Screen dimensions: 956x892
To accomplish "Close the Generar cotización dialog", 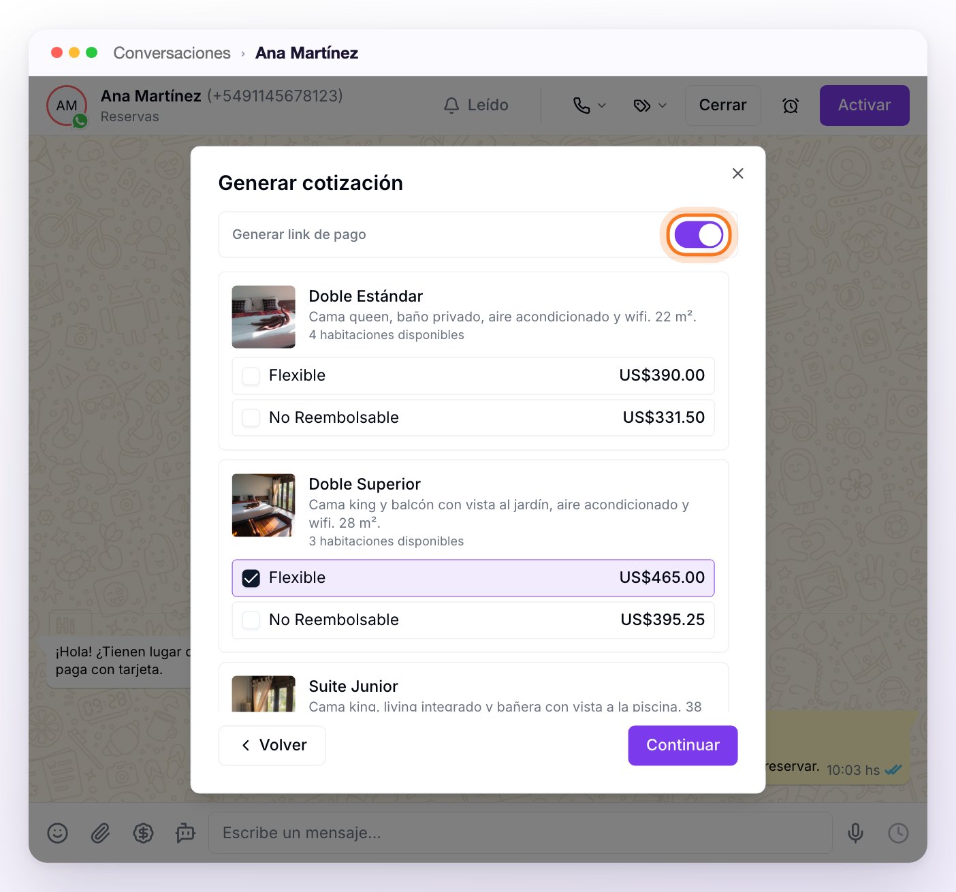I will 737,174.
